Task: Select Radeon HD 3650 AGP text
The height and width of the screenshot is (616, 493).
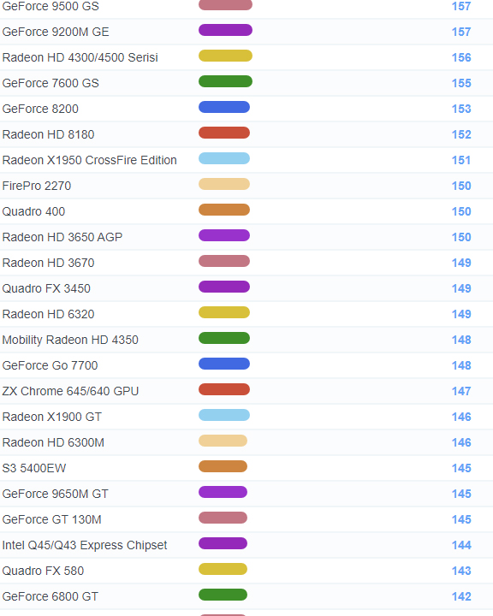Action: pos(62,237)
